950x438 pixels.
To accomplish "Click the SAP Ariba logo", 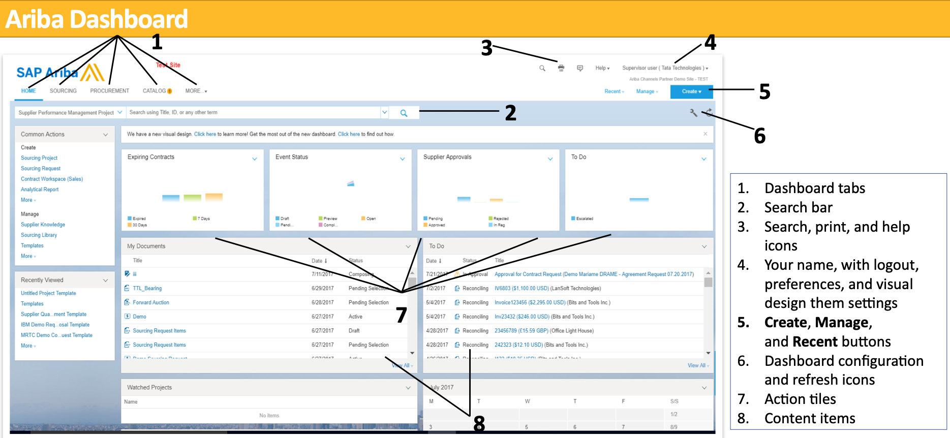I will 60,73.
